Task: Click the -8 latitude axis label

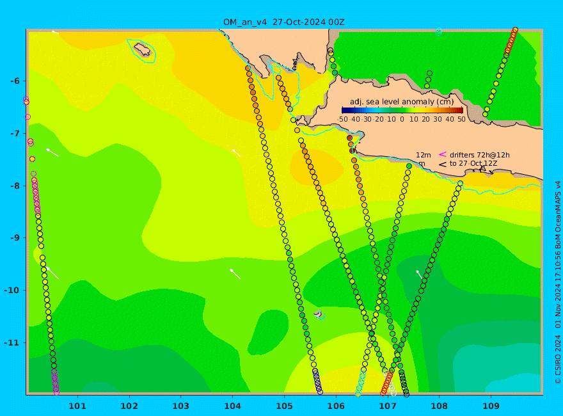Action: click(15, 186)
